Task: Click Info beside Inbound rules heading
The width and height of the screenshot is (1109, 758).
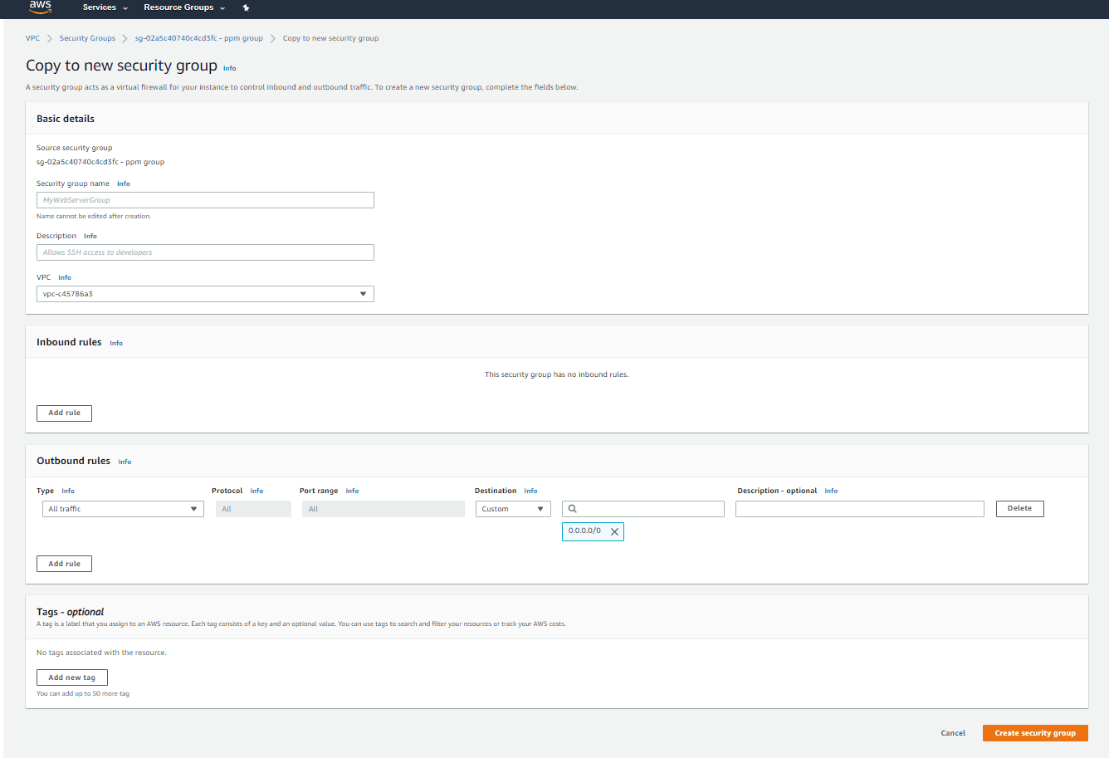Action: click(115, 342)
